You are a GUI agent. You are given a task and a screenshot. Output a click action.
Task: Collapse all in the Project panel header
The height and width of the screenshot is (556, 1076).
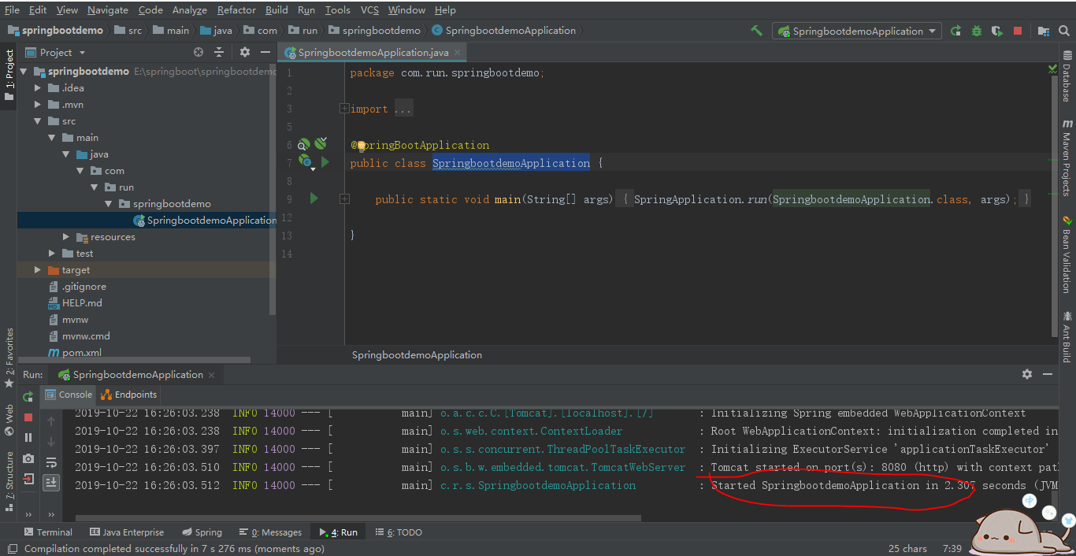point(219,52)
